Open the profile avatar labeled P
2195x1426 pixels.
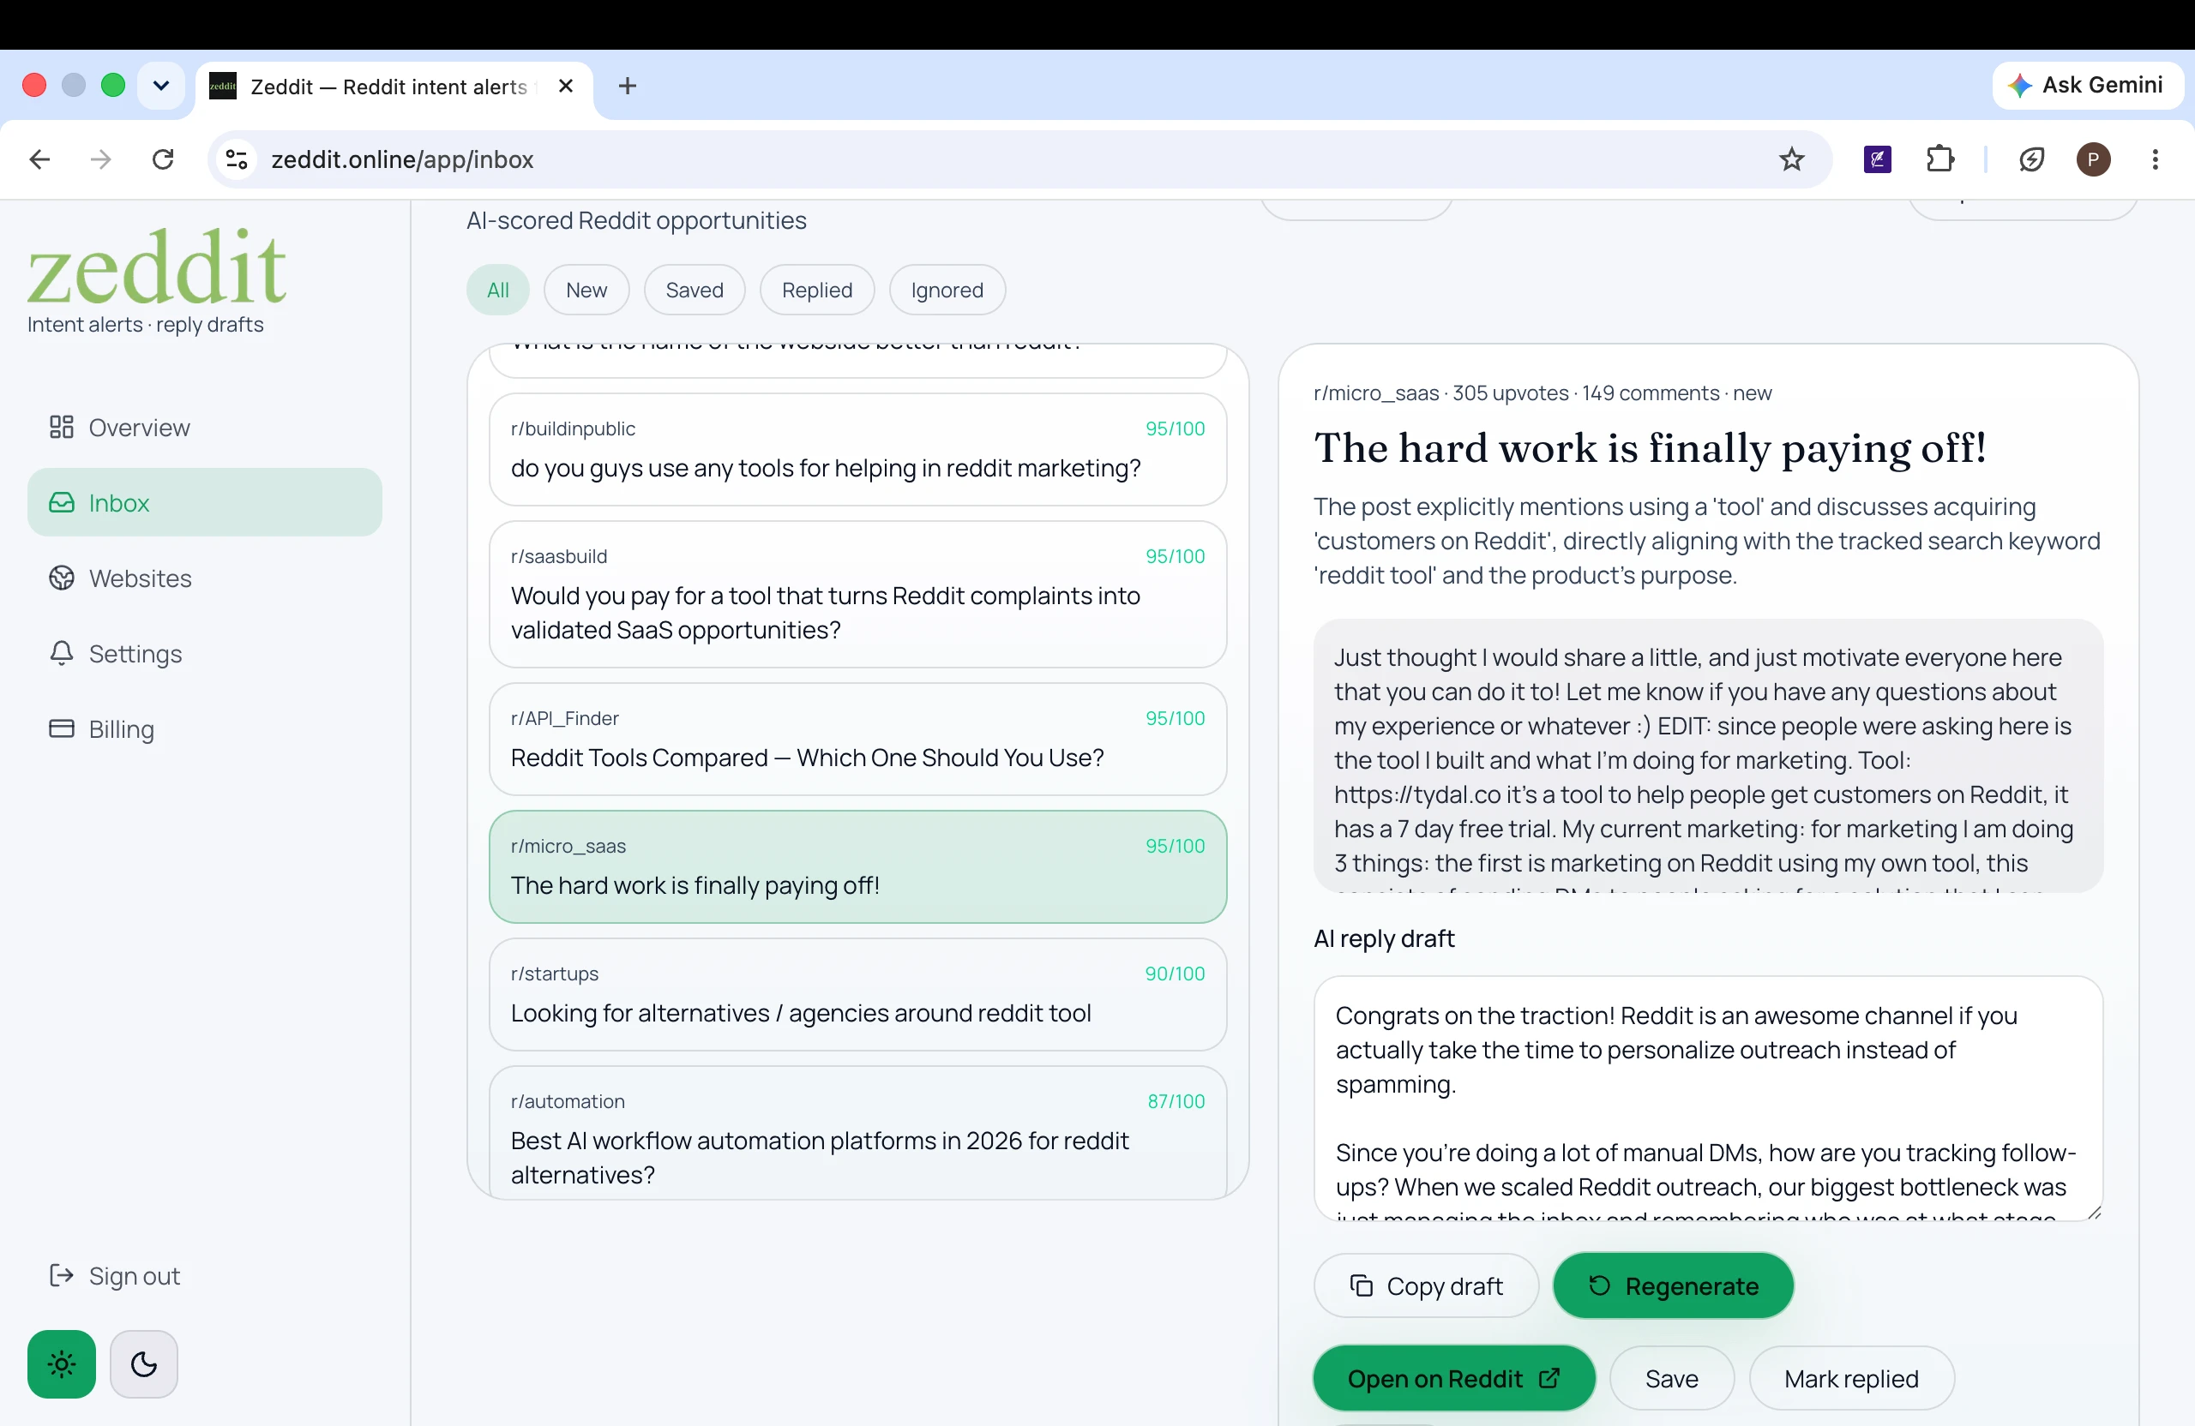click(x=2093, y=159)
